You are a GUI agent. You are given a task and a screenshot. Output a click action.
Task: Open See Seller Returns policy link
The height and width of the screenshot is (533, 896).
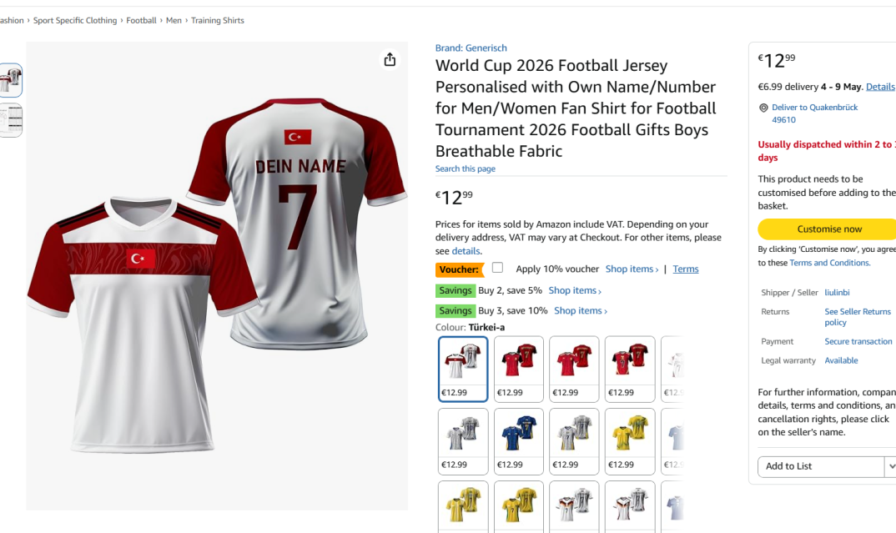pos(858,316)
